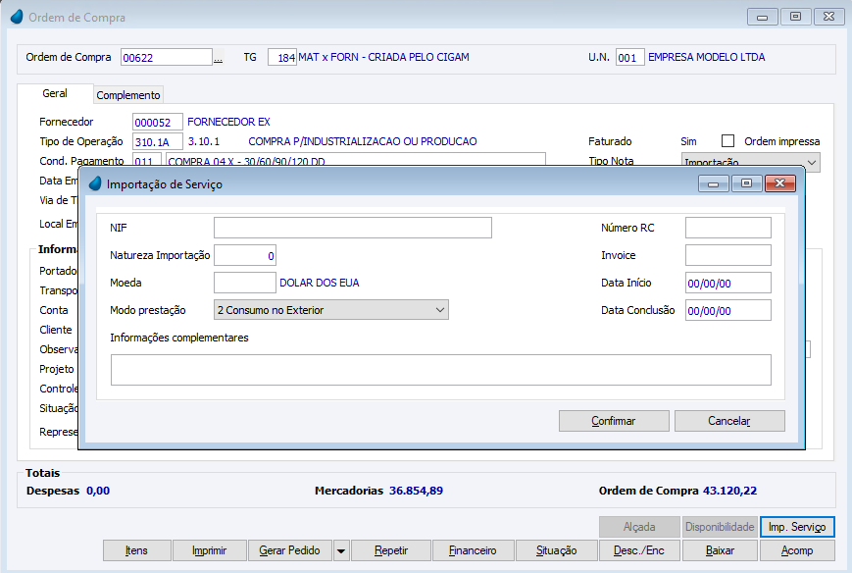Open the Financeiro button
852x573 pixels.
pyautogui.click(x=473, y=550)
